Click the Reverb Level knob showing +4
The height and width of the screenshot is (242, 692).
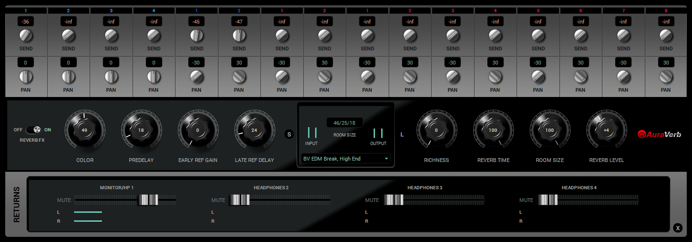[x=606, y=130]
